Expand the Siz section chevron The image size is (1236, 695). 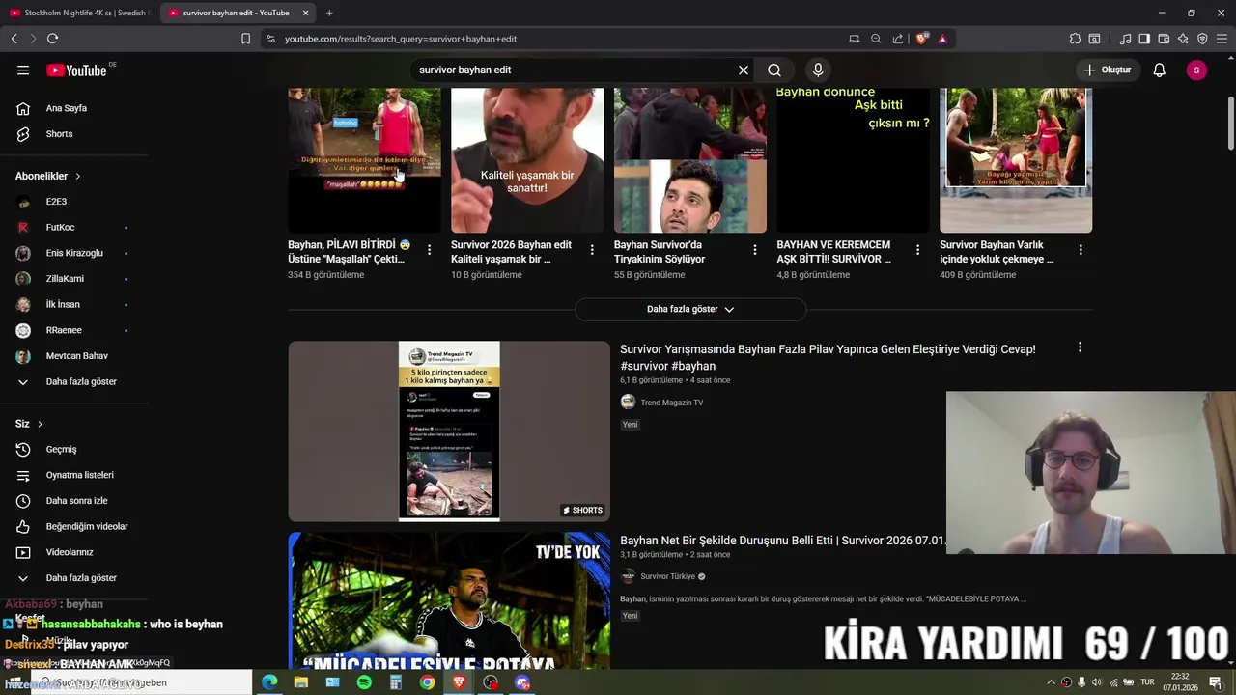click(40, 424)
